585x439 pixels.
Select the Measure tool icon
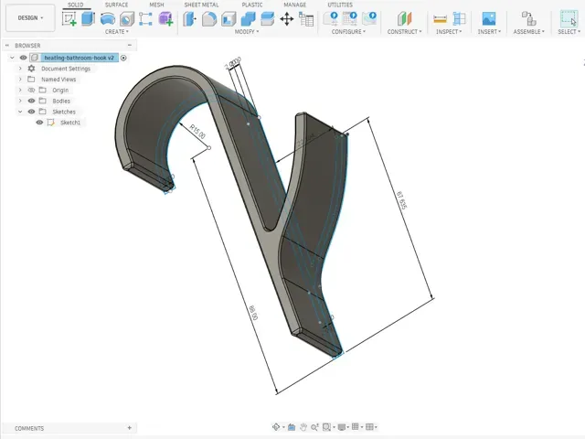(441, 18)
